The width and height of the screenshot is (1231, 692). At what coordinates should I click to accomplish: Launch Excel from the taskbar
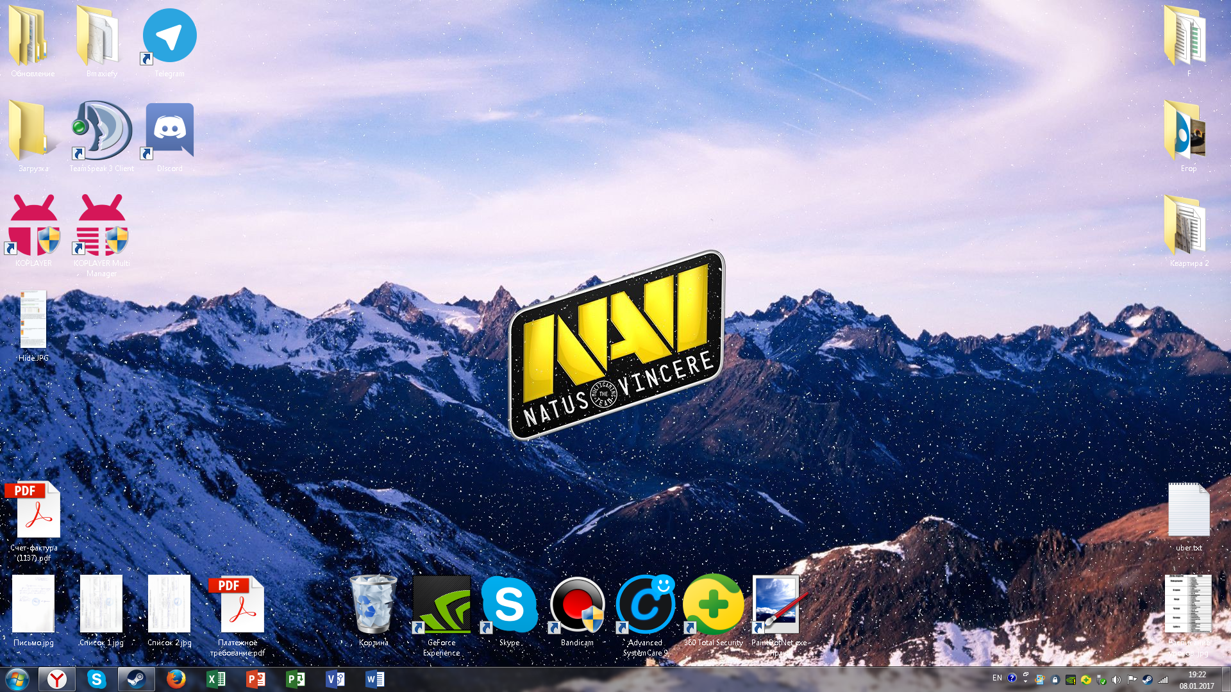(215, 679)
